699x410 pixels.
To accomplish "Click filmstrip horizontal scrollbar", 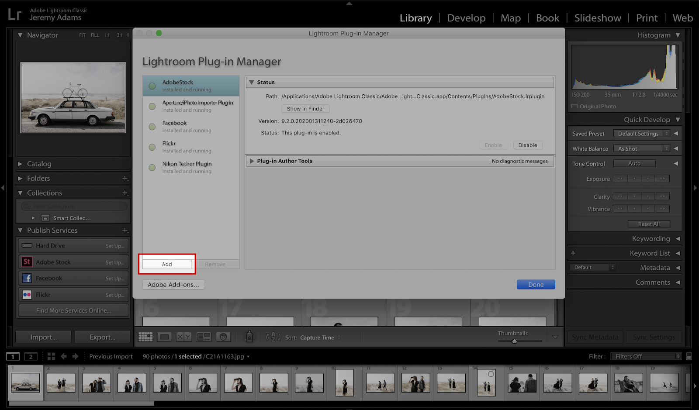I will [81, 403].
